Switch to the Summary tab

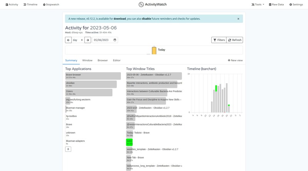point(71,61)
